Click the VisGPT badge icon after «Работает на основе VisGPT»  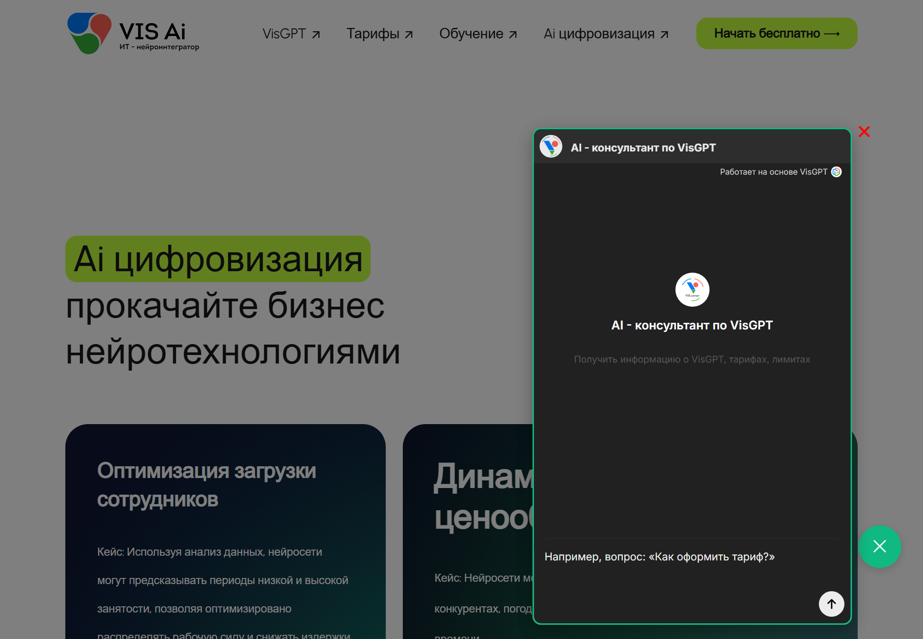836,172
